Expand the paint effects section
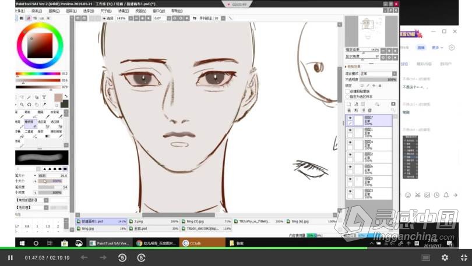The width and height of the screenshot is (472, 266). pyautogui.click(x=346, y=67)
